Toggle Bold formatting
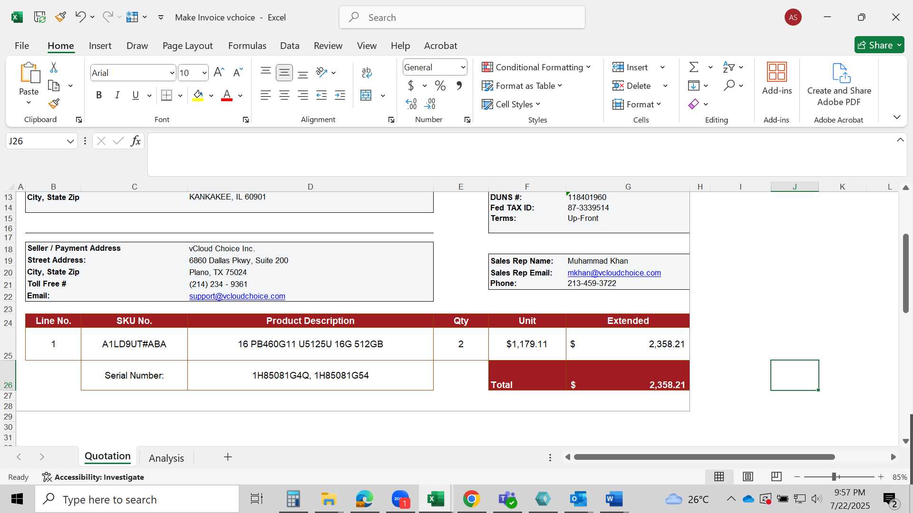 pos(99,95)
